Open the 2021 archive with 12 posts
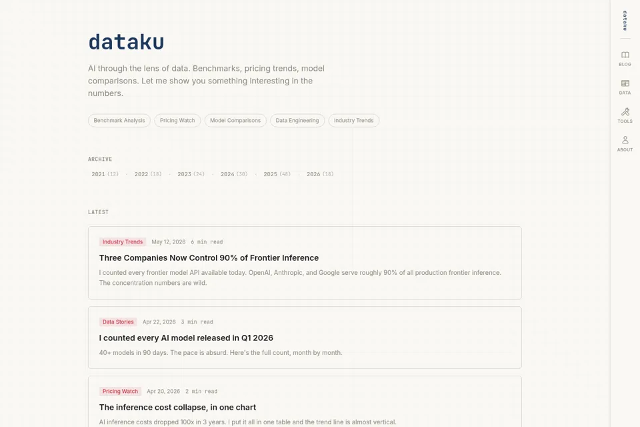Screen dimensions: 640x427 coord(105,174)
